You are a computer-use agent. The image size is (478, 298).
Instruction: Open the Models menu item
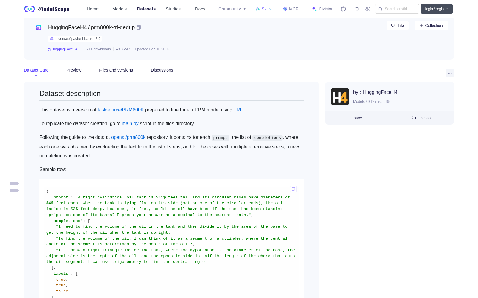pos(119,9)
